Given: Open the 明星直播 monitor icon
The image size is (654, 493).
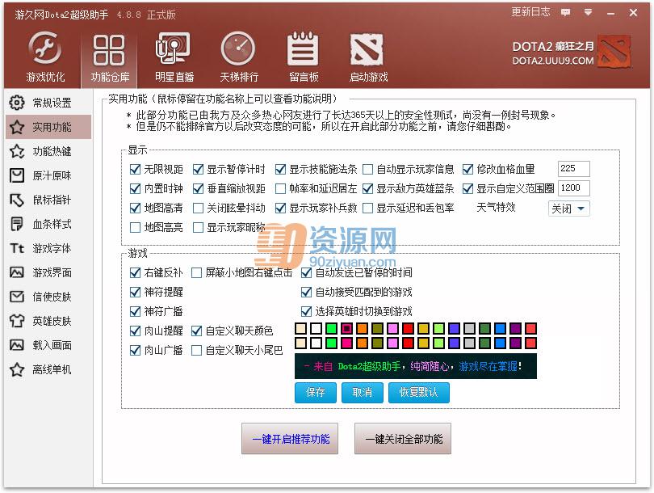Looking at the screenshot, I should tap(173, 48).
